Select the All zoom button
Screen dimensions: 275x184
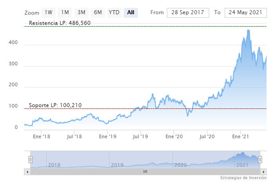click(x=130, y=12)
